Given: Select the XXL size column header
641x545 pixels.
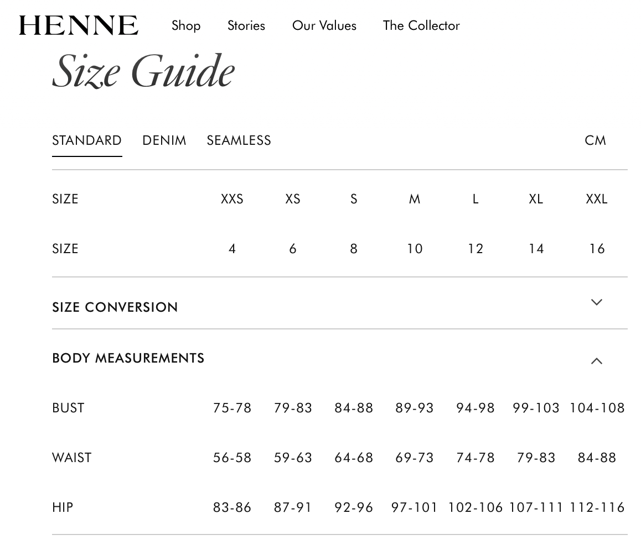Looking at the screenshot, I should pyautogui.click(x=597, y=199).
